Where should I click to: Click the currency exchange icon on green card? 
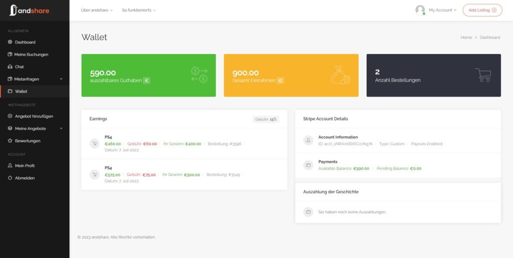click(x=199, y=75)
